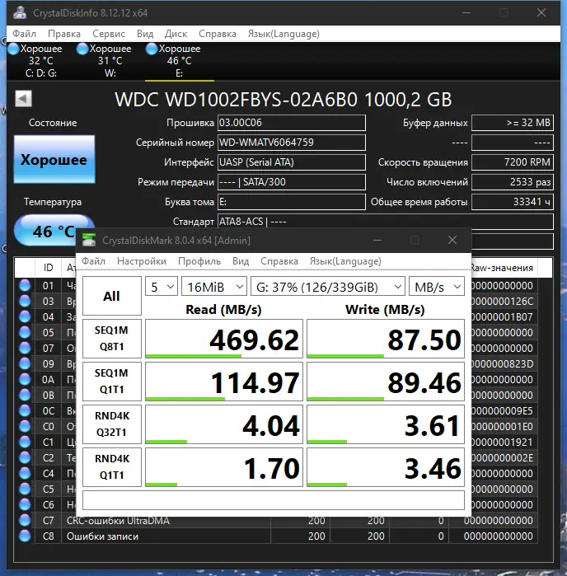Open Настройки menu in CrystalDiskMark
567x576 pixels.
click(x=142, y=261)
